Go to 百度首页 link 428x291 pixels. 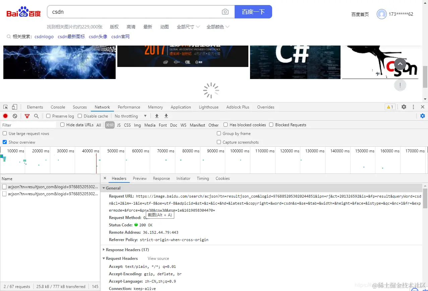360,14
